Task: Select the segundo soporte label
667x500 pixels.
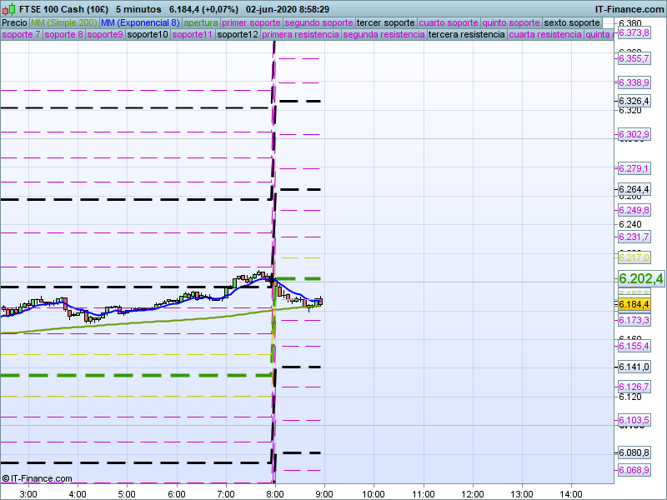Action: [x=318, y=22]
